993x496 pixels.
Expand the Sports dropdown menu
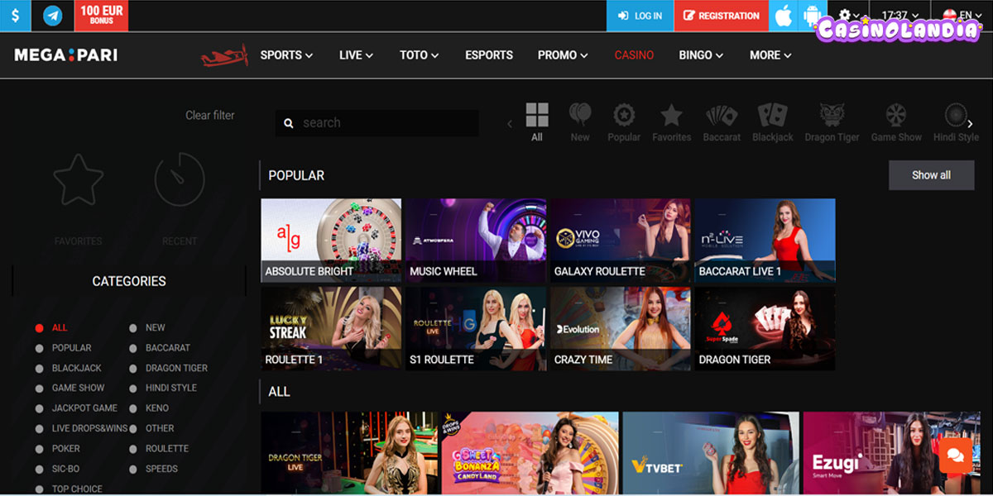pos(286,55)
